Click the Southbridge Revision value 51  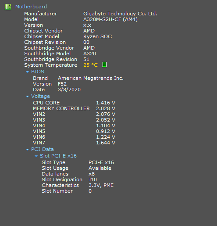tap(86, 59)
